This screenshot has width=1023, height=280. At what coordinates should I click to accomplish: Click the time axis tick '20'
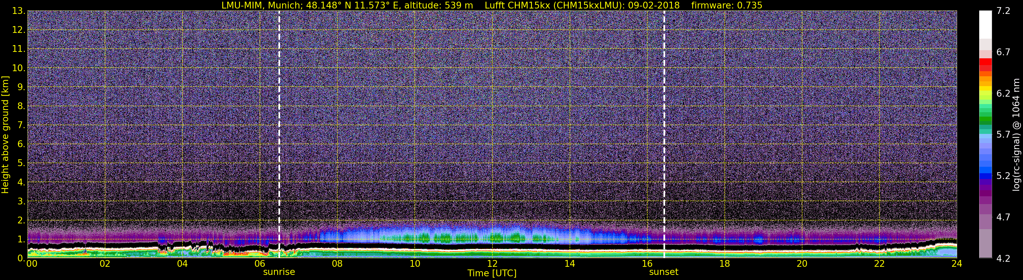click(x=802, y=264)
